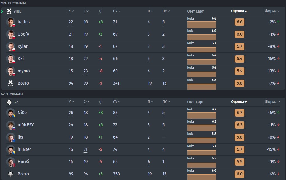
Task: Open m0NESY's player profile by name
Action: tap(26, 125)
